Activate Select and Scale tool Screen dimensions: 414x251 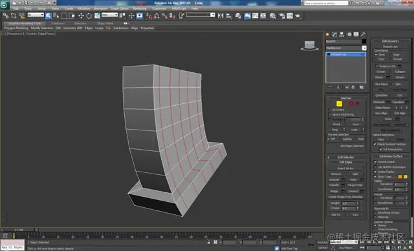click(97, 15)
